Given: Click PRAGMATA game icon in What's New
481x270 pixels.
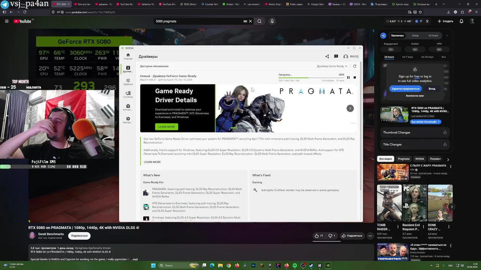Looking at the screenshot, I should [146, 193].
